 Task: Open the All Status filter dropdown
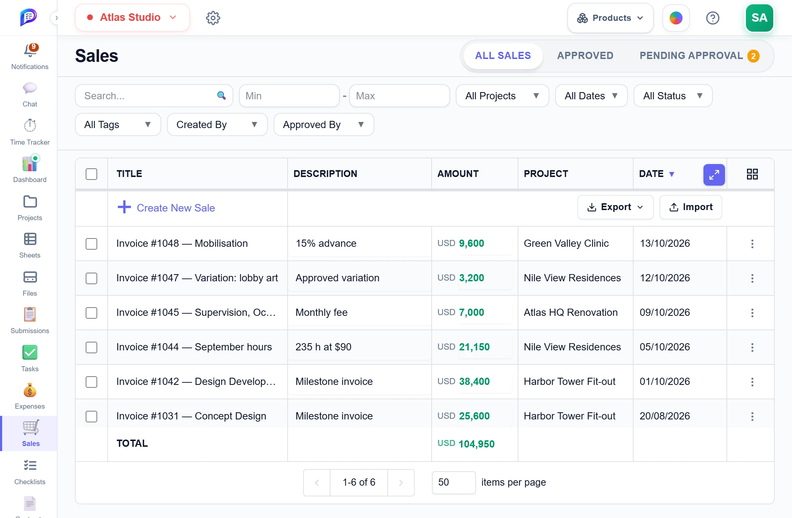click(673, 96)
